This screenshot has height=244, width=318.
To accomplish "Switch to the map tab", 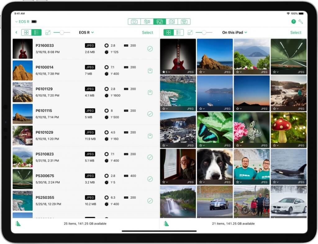I will (x=172, y=21).
